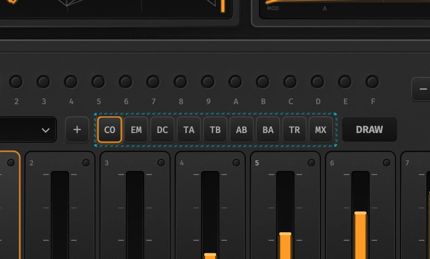This screenshot has width=430, height=259.
Task: Click channel 3 empty fader slot
Action: pos(135,215)
